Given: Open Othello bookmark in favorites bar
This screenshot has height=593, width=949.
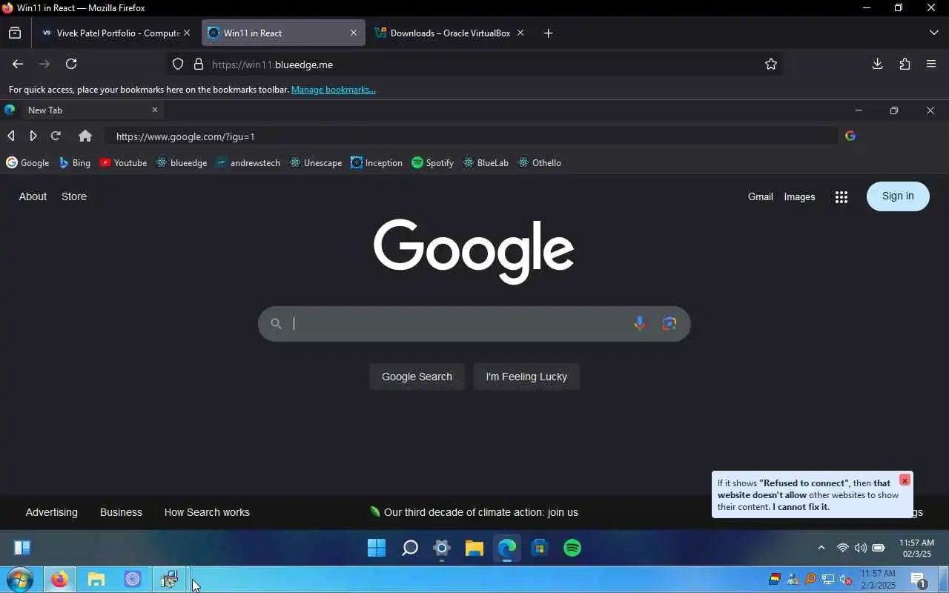Looking at the screenshot, I should tap(540, 162).
